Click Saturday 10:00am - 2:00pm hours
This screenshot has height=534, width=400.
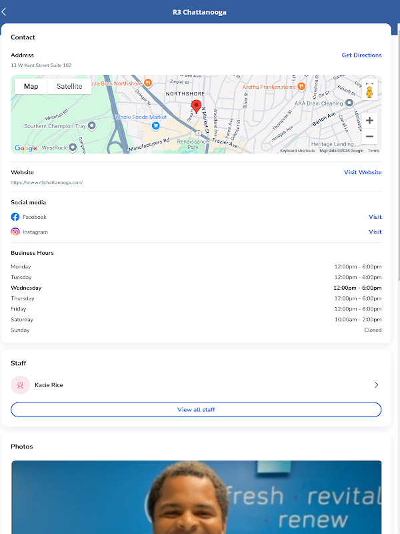pos(358,320)
